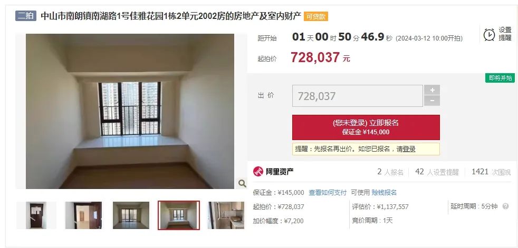518x248 pixels.
Task: Click the 二拍 auction round badge
Action: pyautogui.click(x=25, y=16)
